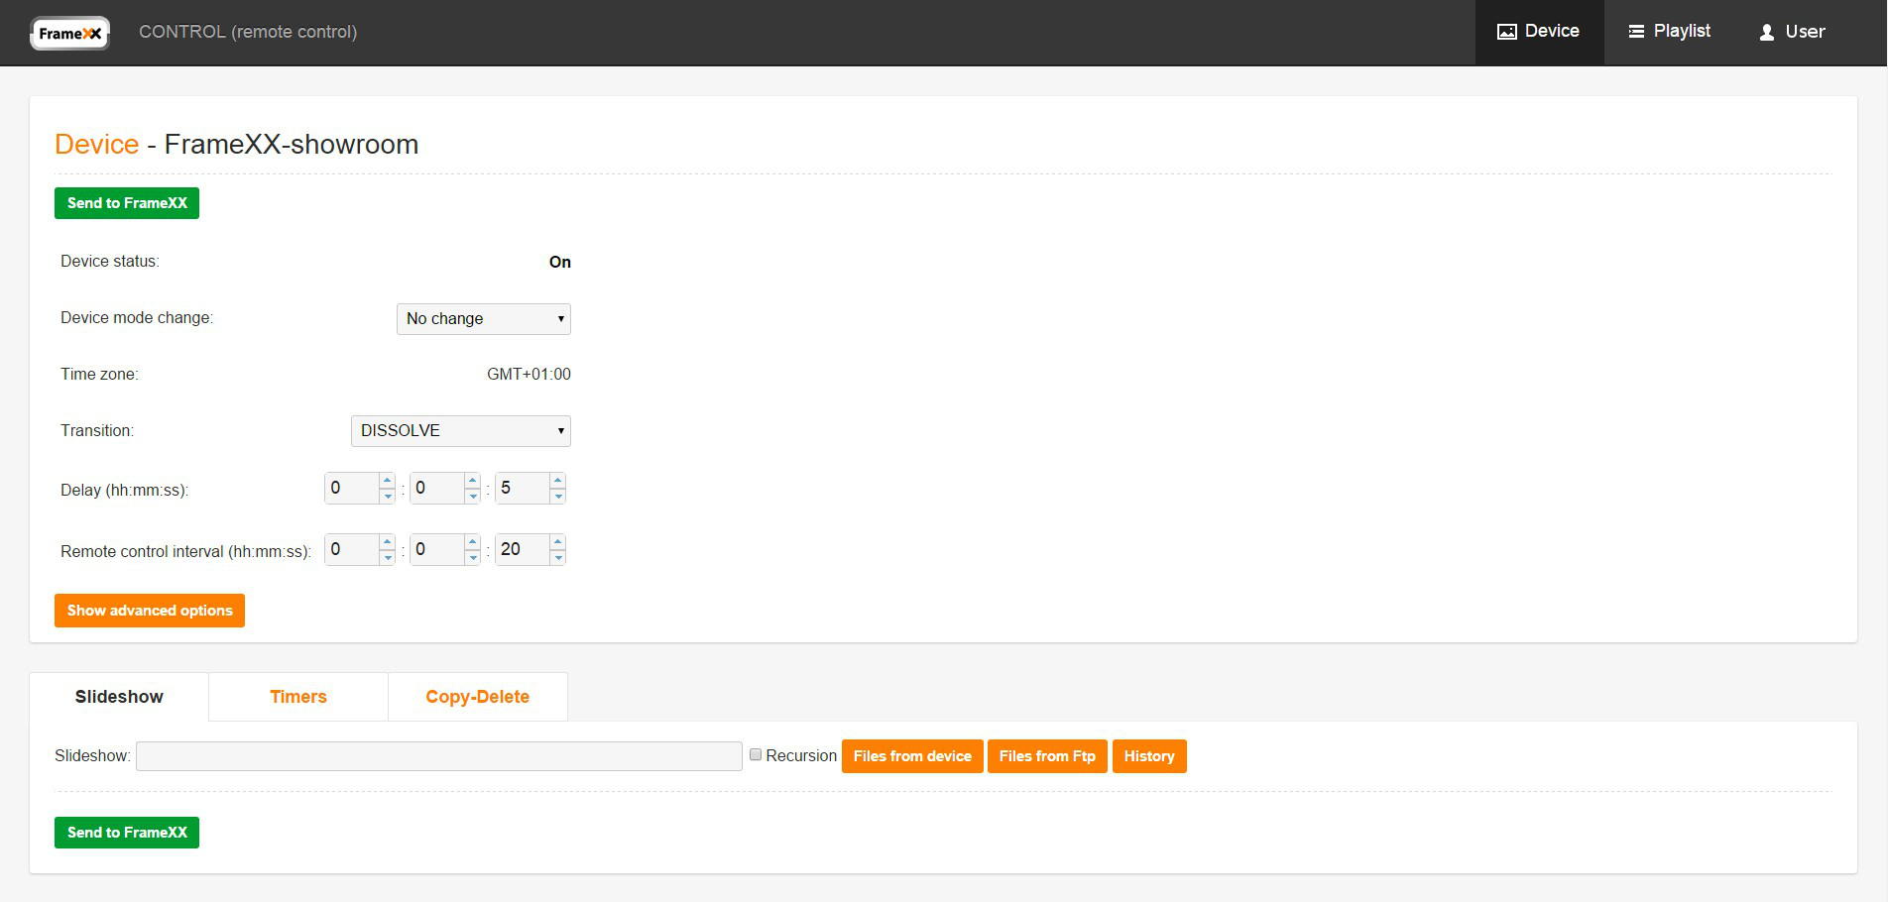1888x902 pixels.
Task: Decrease Remote control interval hours
Action: [x=388, y=557]
